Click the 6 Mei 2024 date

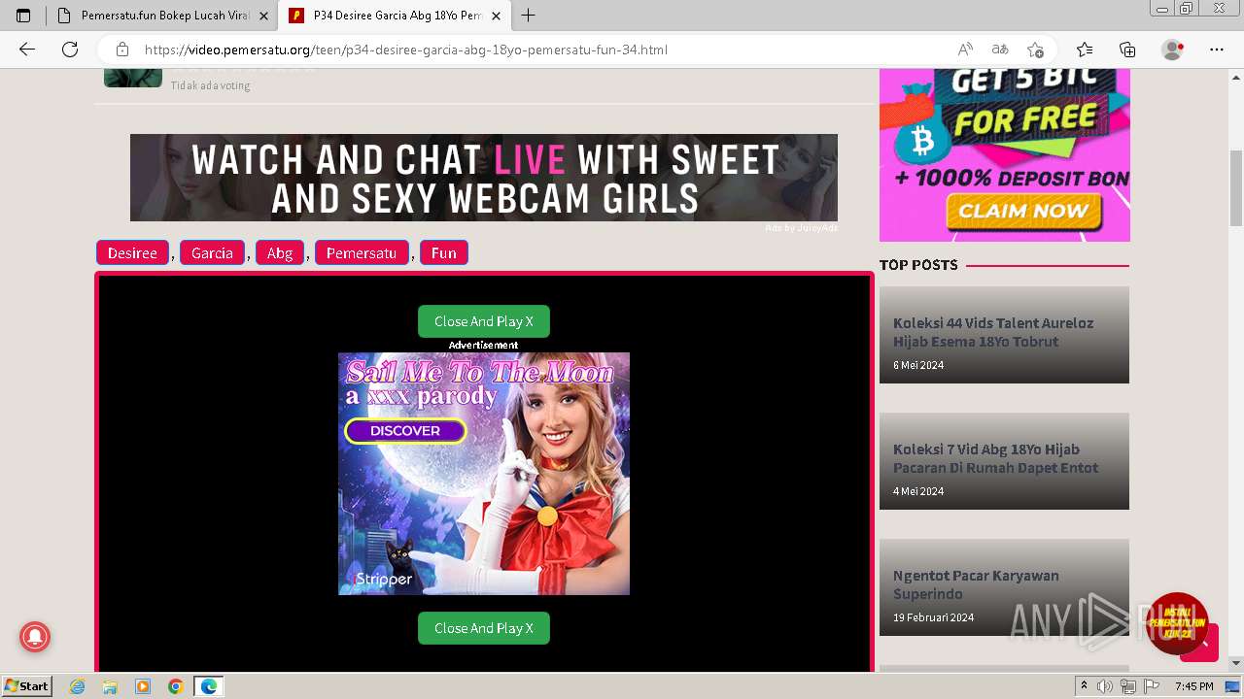(x=918, y=365)
